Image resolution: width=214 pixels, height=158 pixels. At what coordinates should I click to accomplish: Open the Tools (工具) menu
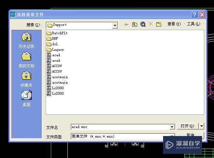tap(194, 24)
